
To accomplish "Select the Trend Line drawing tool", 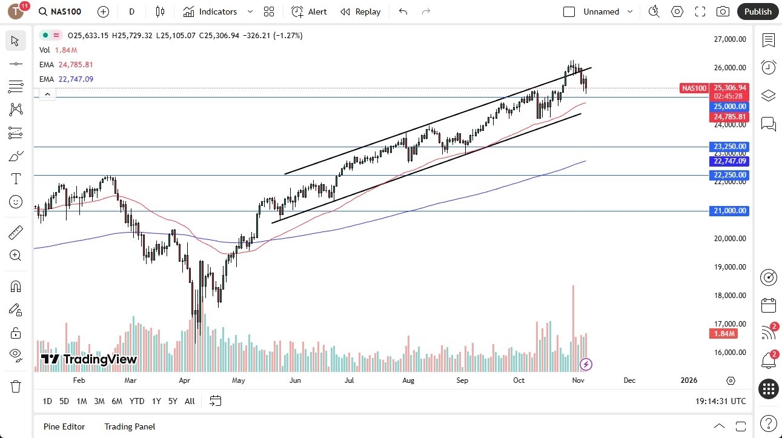I will (16, 63).
